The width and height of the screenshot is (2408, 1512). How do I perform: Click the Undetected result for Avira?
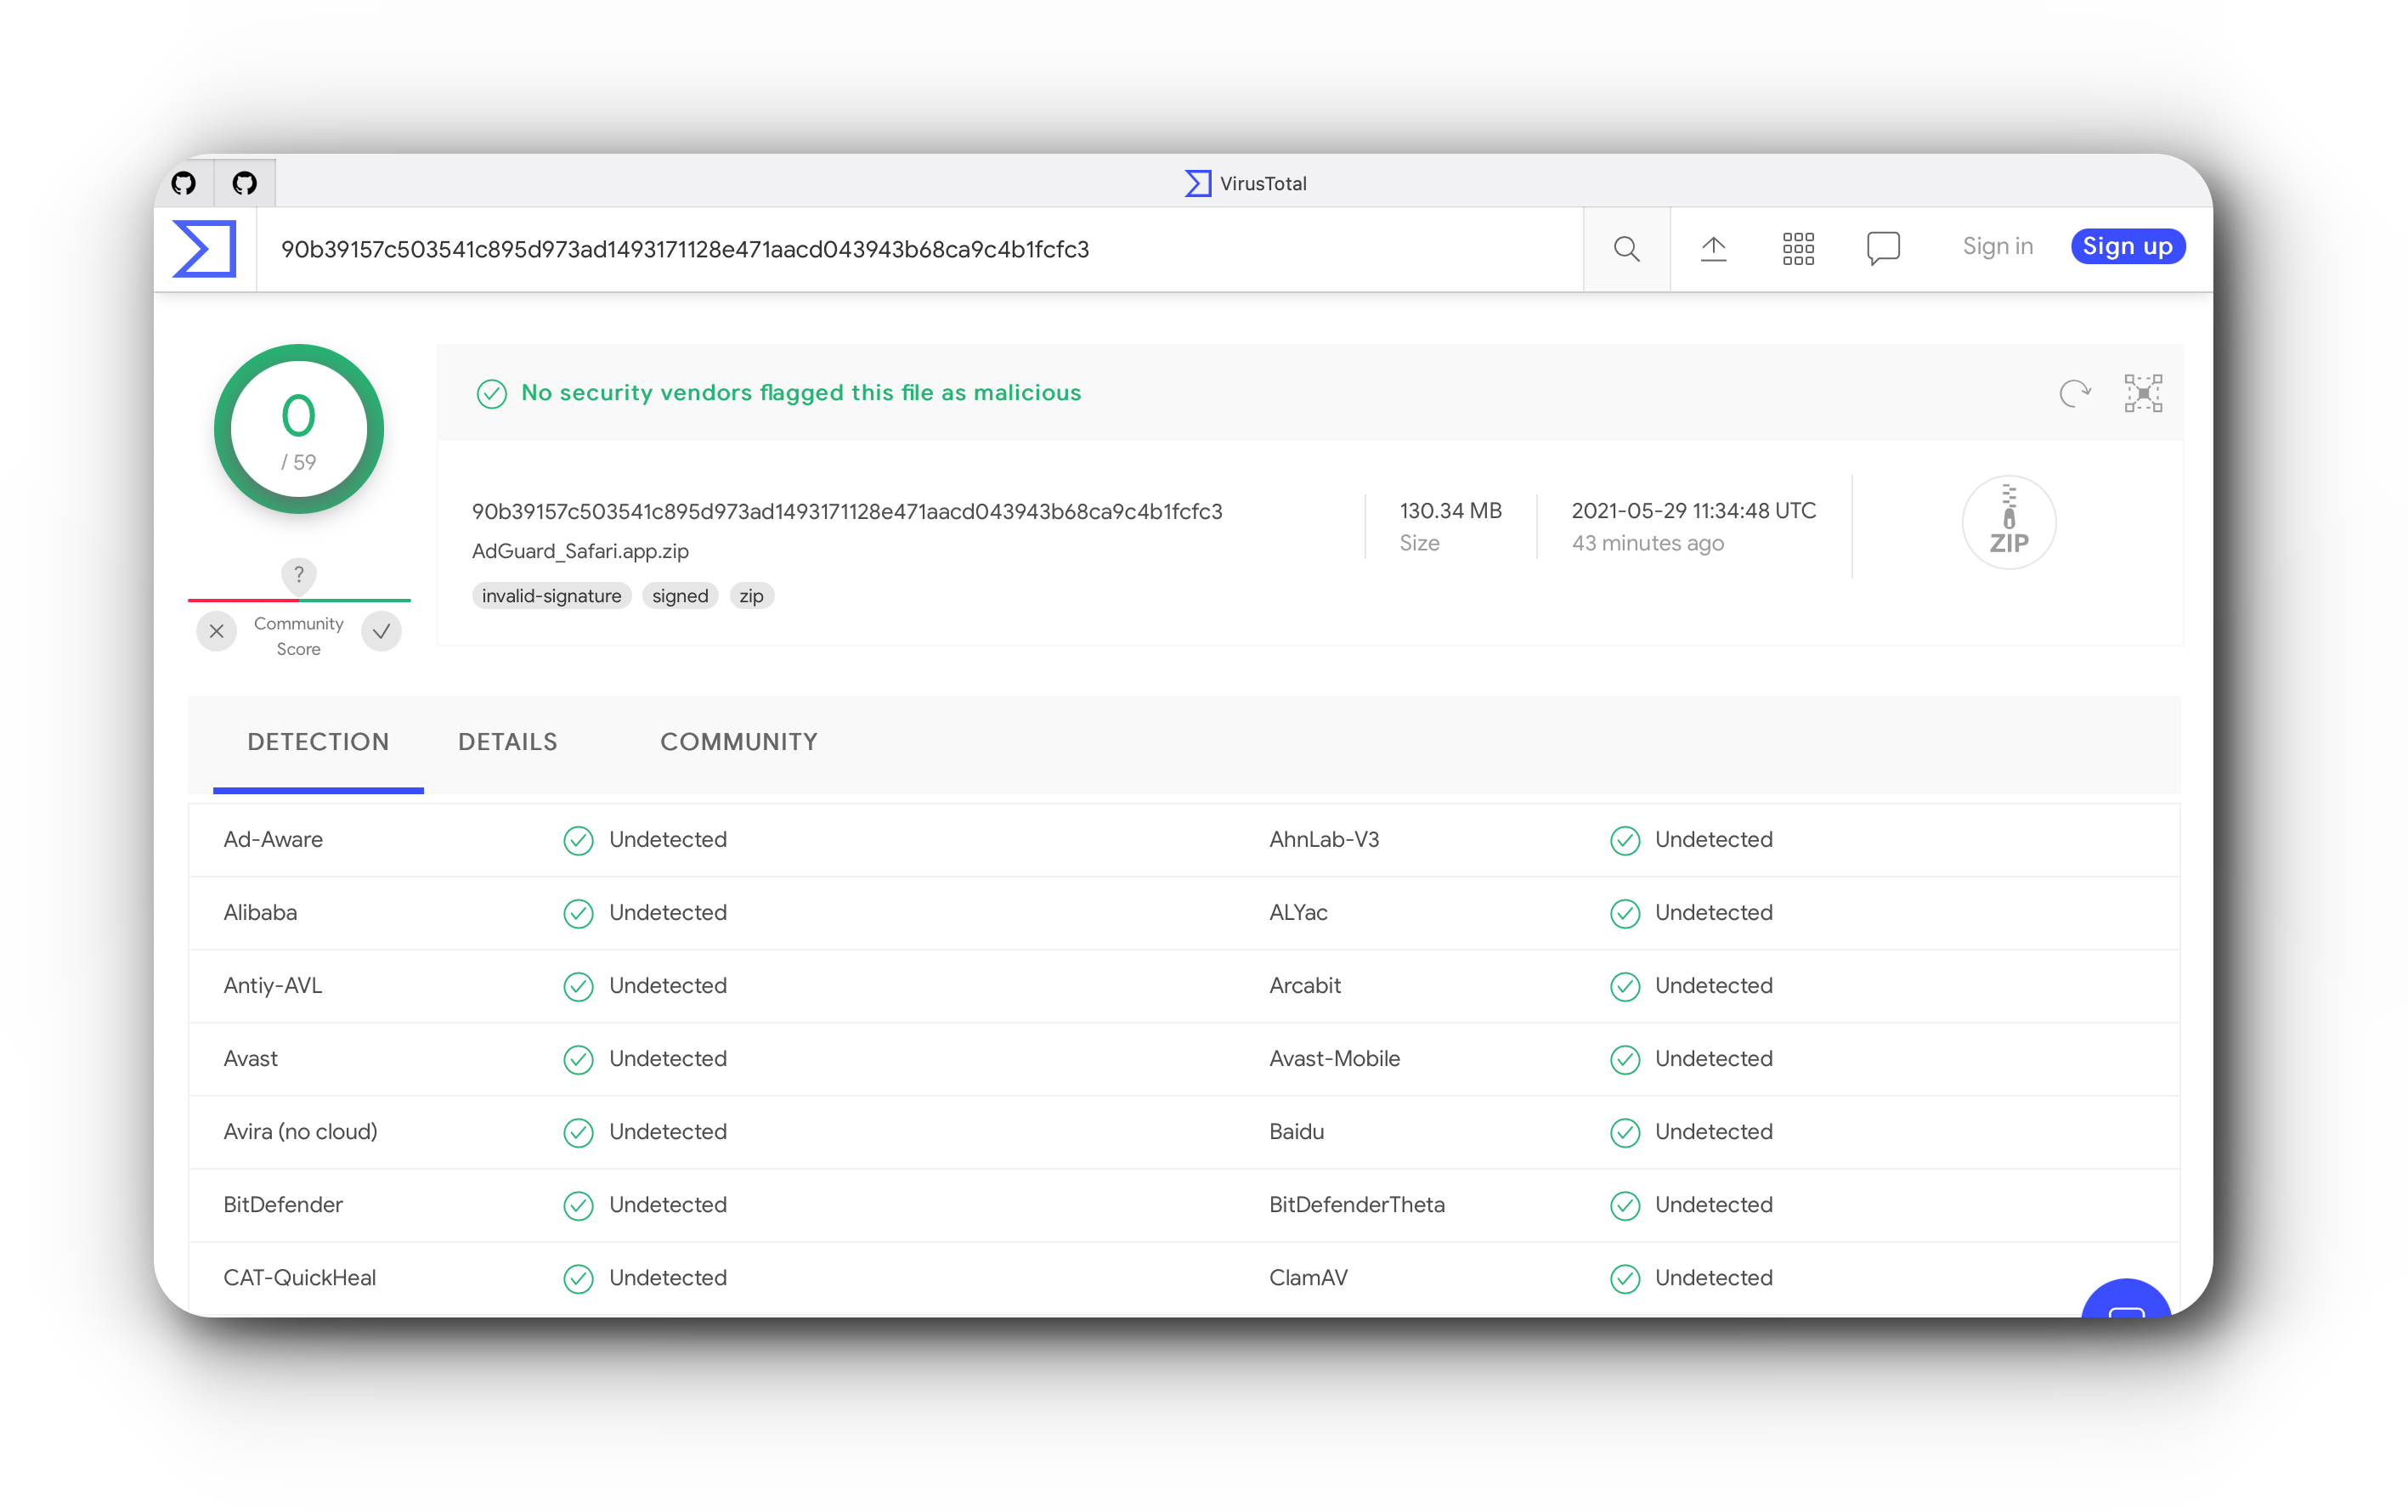click(x=668, y=1132)
